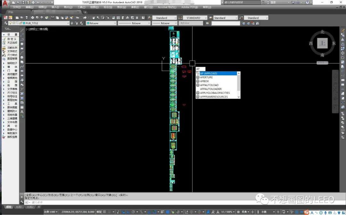This screenshot has height=215, width=346.
Task: Toggle the layer freeze sun icon
Action: point(14,23)
